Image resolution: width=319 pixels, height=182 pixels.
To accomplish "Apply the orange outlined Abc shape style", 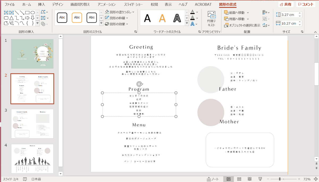I will (77, 18).
